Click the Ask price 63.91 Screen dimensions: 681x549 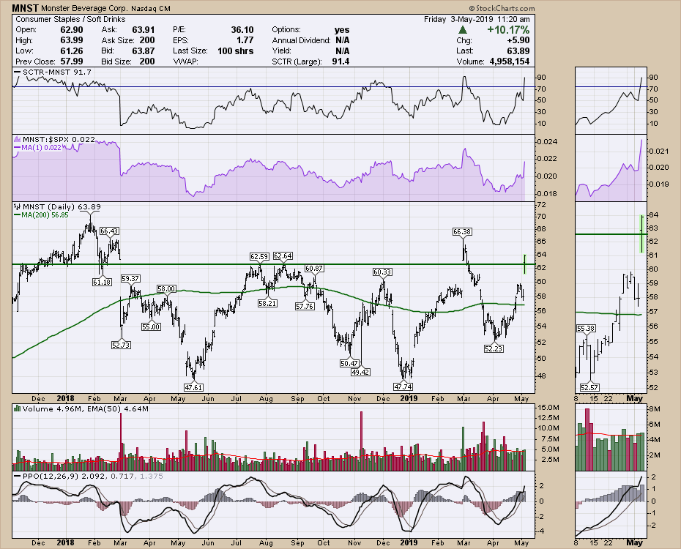(x=144, y=30)
